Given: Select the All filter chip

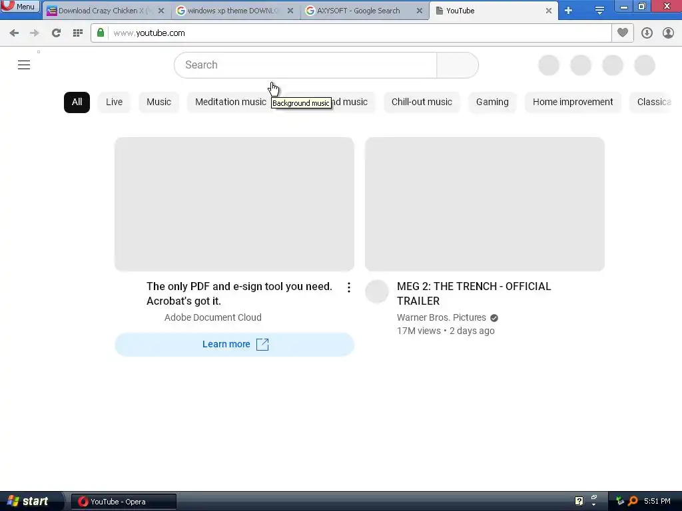Looking at the screenshot, I should coord(77,102).
